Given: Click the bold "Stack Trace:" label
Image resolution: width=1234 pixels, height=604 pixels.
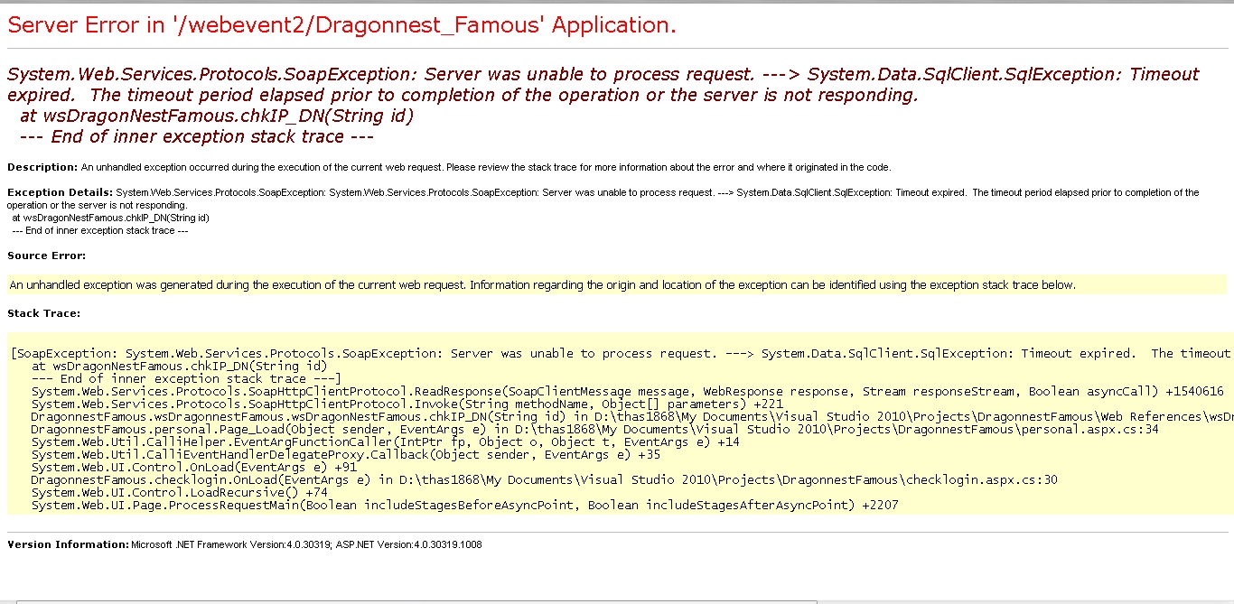Looking at the screenshot, I should click(44, 313).
